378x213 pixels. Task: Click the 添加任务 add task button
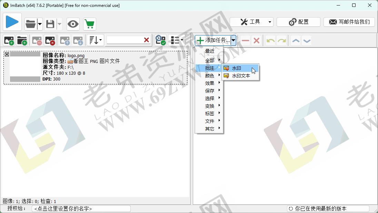tap(213, 40)
